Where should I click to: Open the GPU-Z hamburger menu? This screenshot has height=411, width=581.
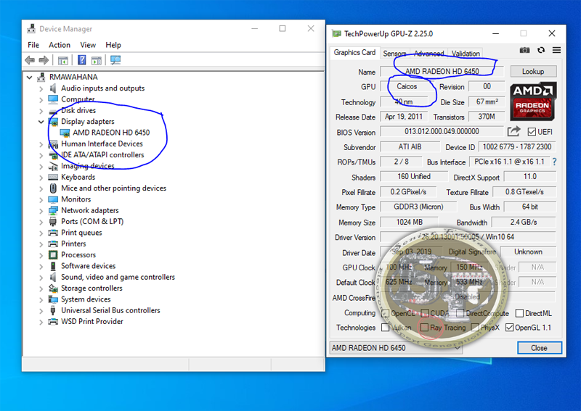point(556,50)
